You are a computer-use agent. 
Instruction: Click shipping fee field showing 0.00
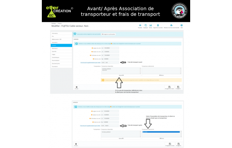112,63
